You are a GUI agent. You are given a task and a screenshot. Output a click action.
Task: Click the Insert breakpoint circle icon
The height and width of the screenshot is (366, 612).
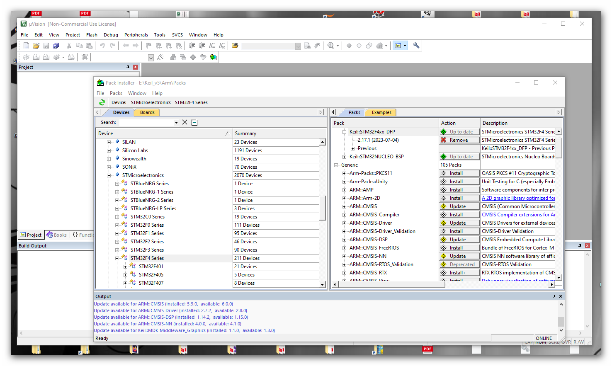[349, 46]
